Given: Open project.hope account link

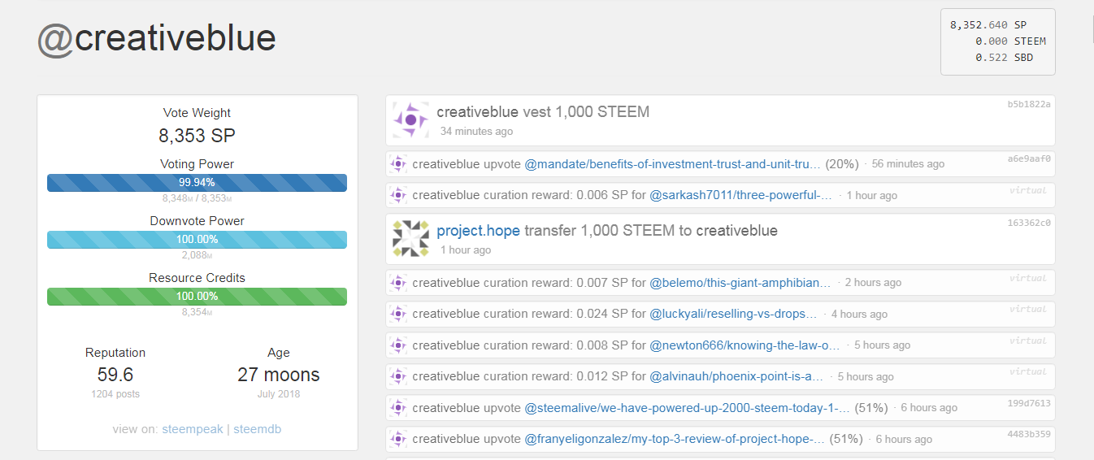Looking at the screenshot, I should coord(478,231).
